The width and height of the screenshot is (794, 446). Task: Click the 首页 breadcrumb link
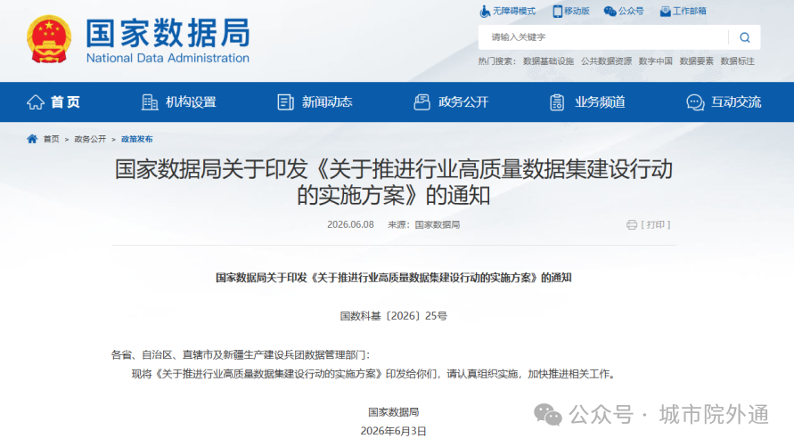pos(51,139)
